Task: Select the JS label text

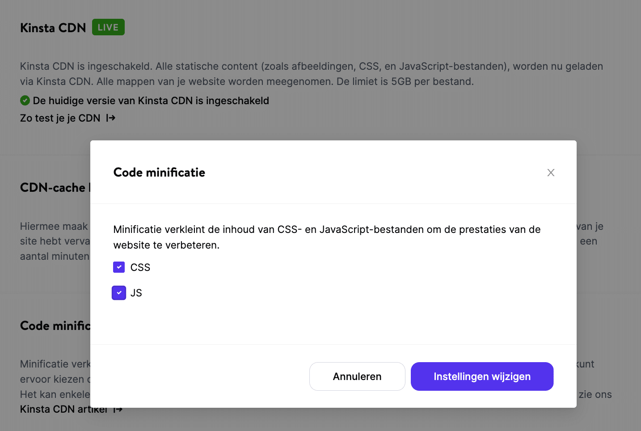Action: [136, 293]
